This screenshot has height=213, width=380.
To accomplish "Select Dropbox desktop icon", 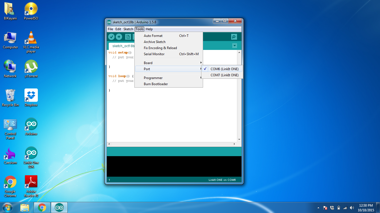I will pyautogui.click(x=31, y=98).
